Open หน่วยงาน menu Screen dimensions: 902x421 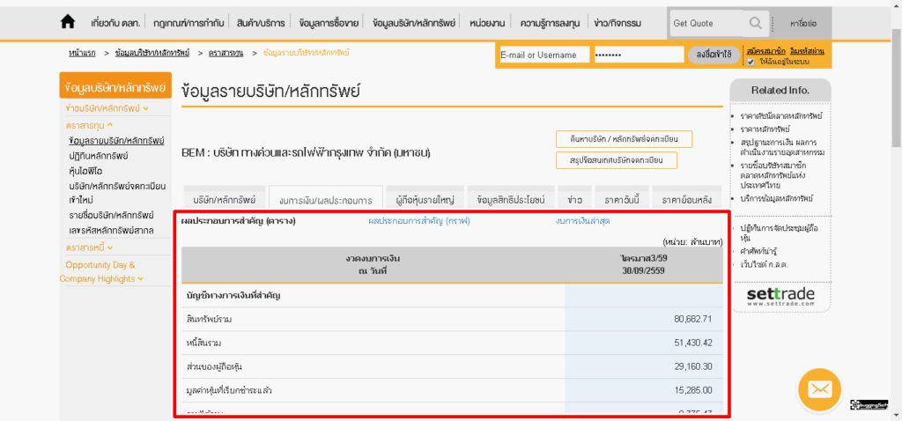[487, 24]
